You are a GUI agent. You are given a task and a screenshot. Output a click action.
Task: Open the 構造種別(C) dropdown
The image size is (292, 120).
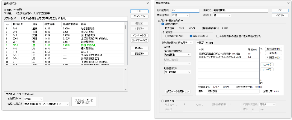(180, 15)
